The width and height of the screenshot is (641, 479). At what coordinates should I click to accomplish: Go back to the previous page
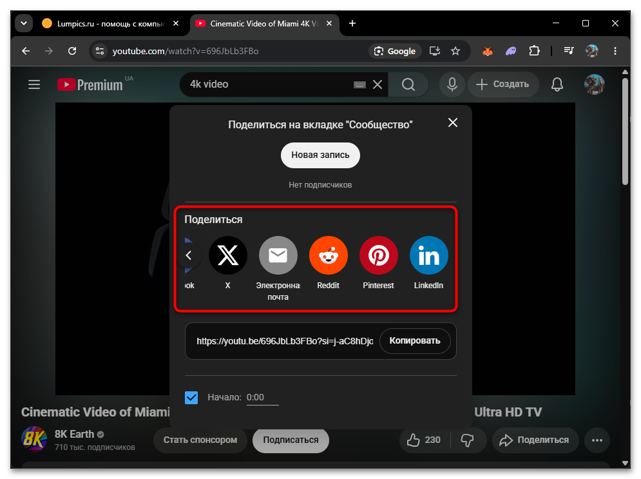click(x=26, y=51)
